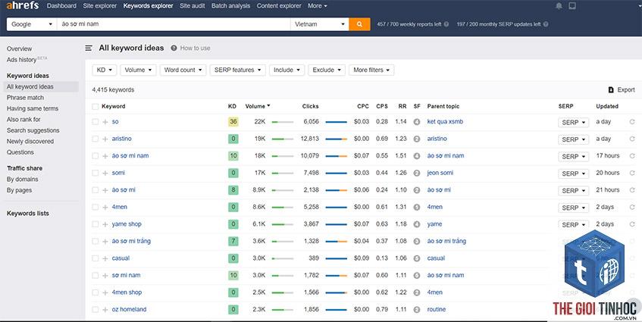The image size is (642, 322).
Task: Open Site explorer in the top menu
Action: pyautogui.click(x=99, y=6)
